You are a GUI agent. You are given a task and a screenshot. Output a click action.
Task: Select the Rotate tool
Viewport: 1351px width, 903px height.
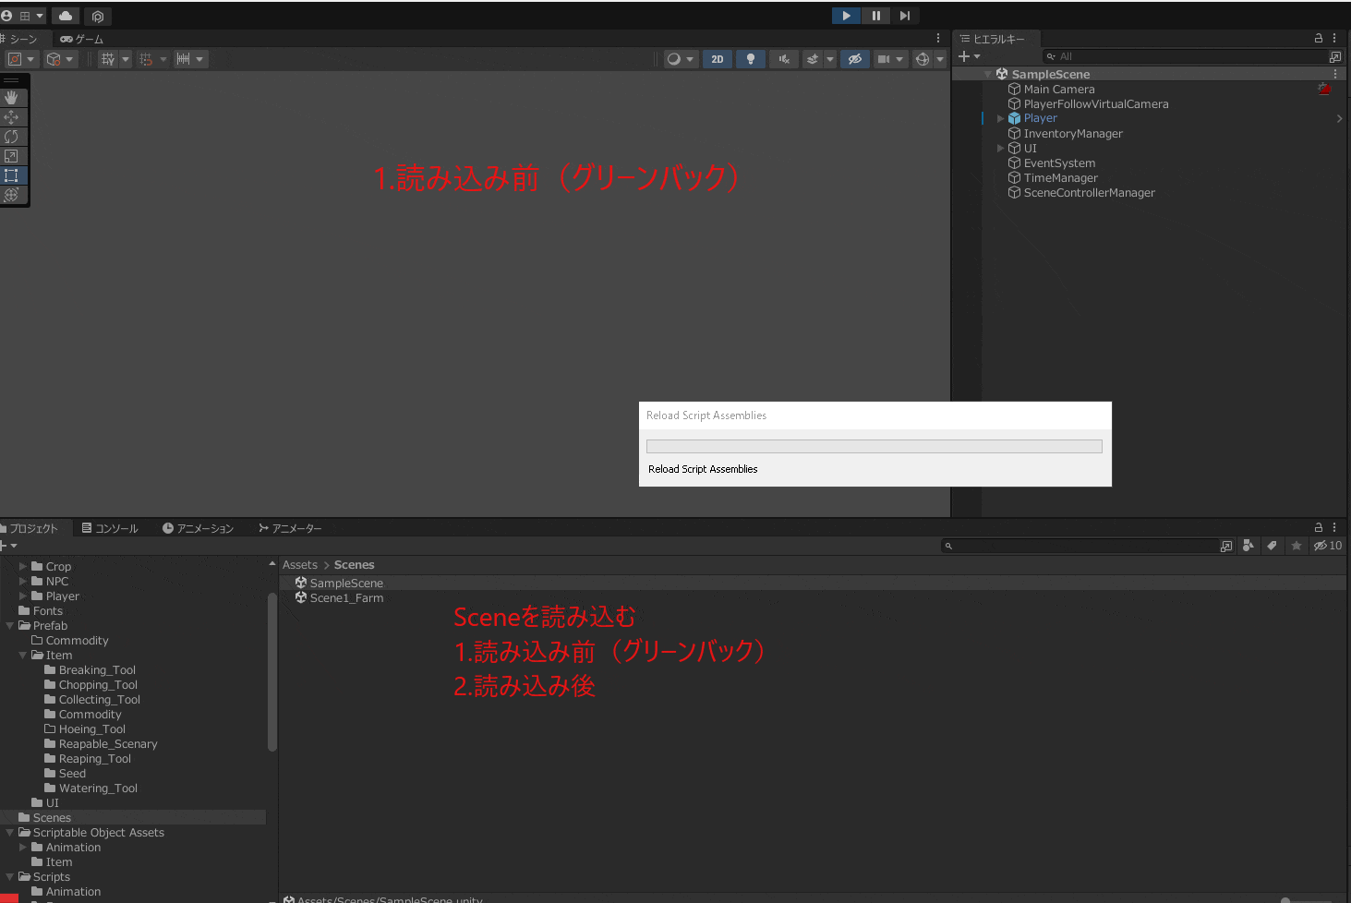12,137
